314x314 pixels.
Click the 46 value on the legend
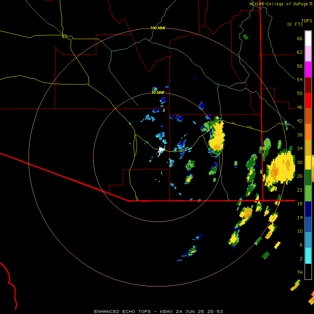click(x=300, y=107)
